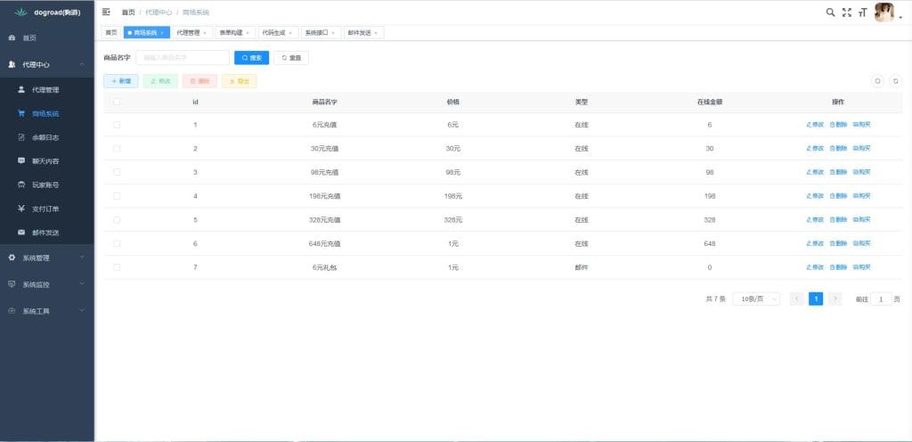Toggle the select-all checkbox in table header

click(117, 102)
